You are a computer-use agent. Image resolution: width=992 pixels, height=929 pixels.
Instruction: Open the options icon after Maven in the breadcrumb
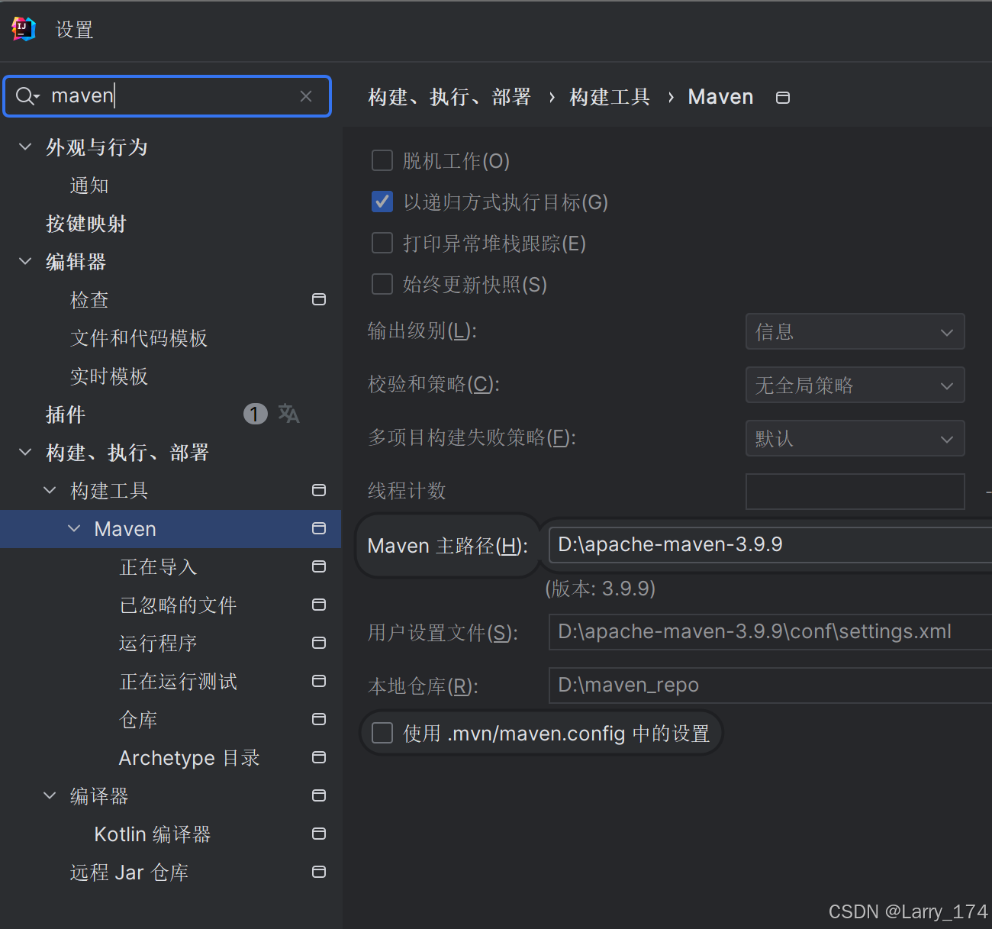tap(782, 97)
